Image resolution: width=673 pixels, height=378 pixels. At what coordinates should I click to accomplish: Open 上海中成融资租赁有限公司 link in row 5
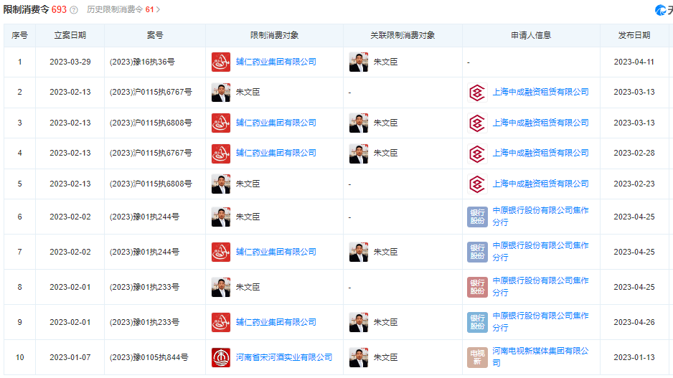point(540,184)
